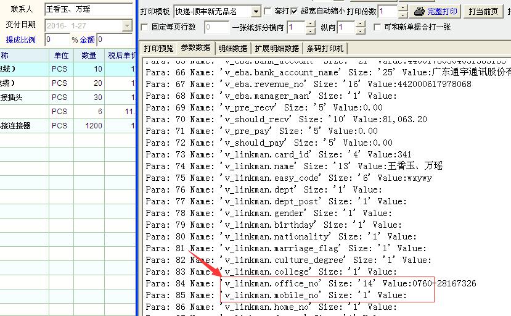Toggle the 套打 checkbox
The height and width of the screenshot is (316, 511).
[268, 11]
